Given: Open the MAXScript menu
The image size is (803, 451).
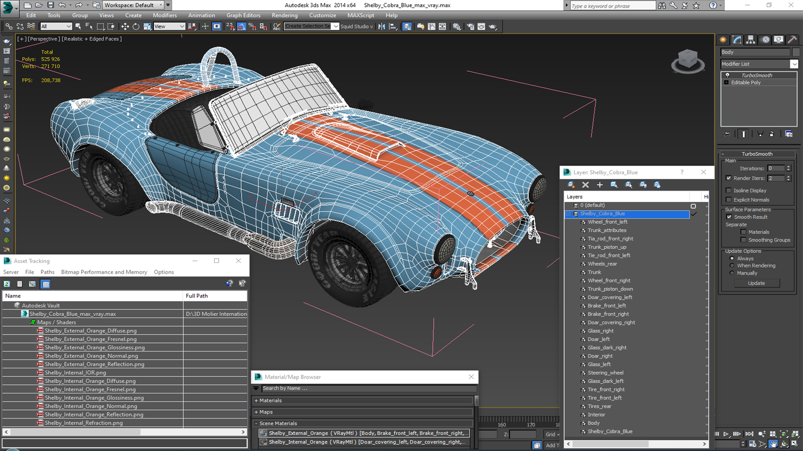Looking at the screenshot, I should (x=361, y=15).
